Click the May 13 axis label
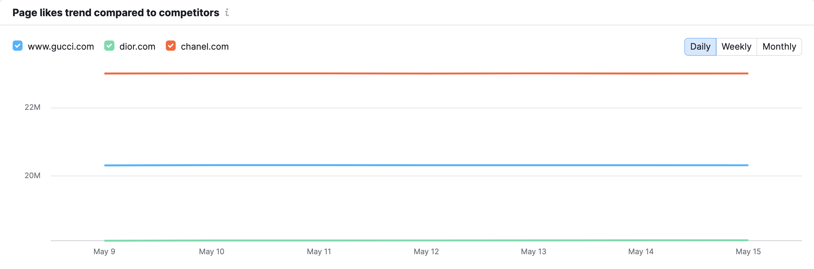 (533, 251)
